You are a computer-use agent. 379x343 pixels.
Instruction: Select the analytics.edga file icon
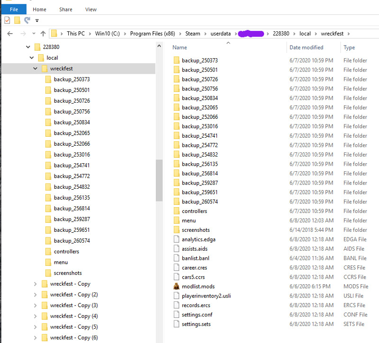[x=176, y=239]
